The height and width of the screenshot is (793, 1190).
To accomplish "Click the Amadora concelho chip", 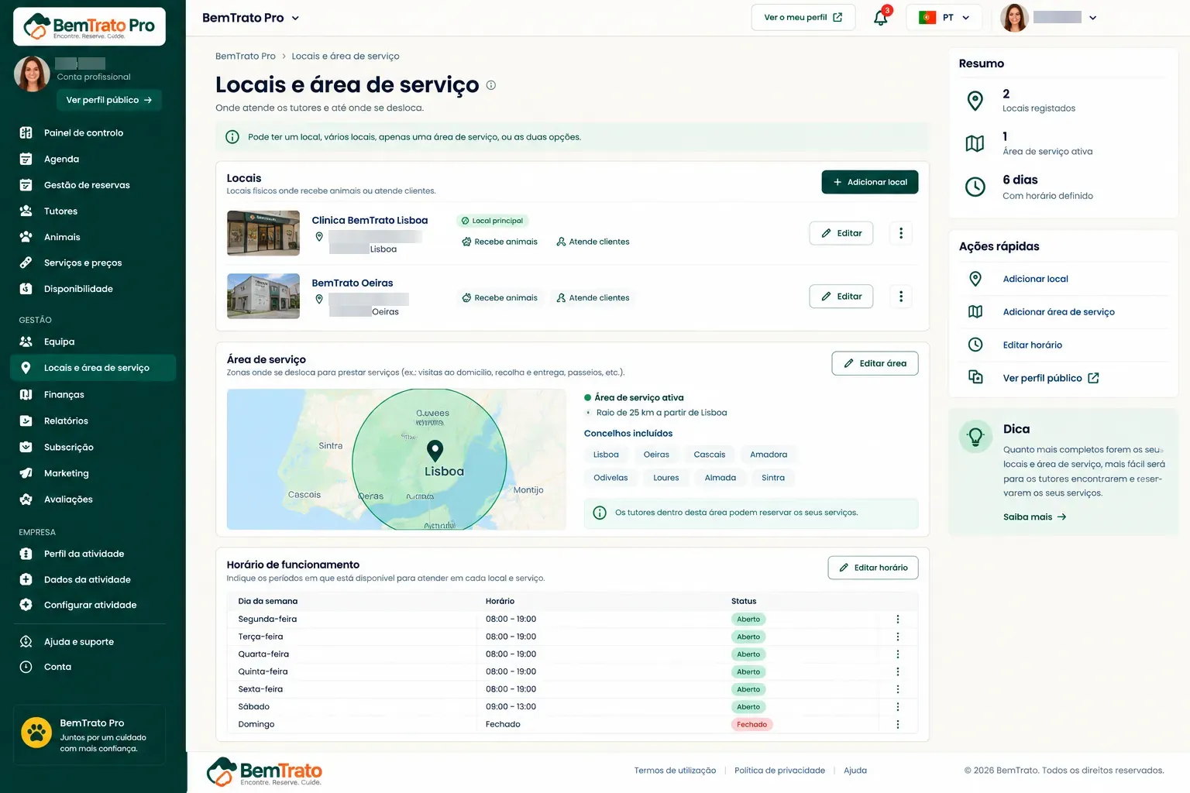I will tap(769, 455).
